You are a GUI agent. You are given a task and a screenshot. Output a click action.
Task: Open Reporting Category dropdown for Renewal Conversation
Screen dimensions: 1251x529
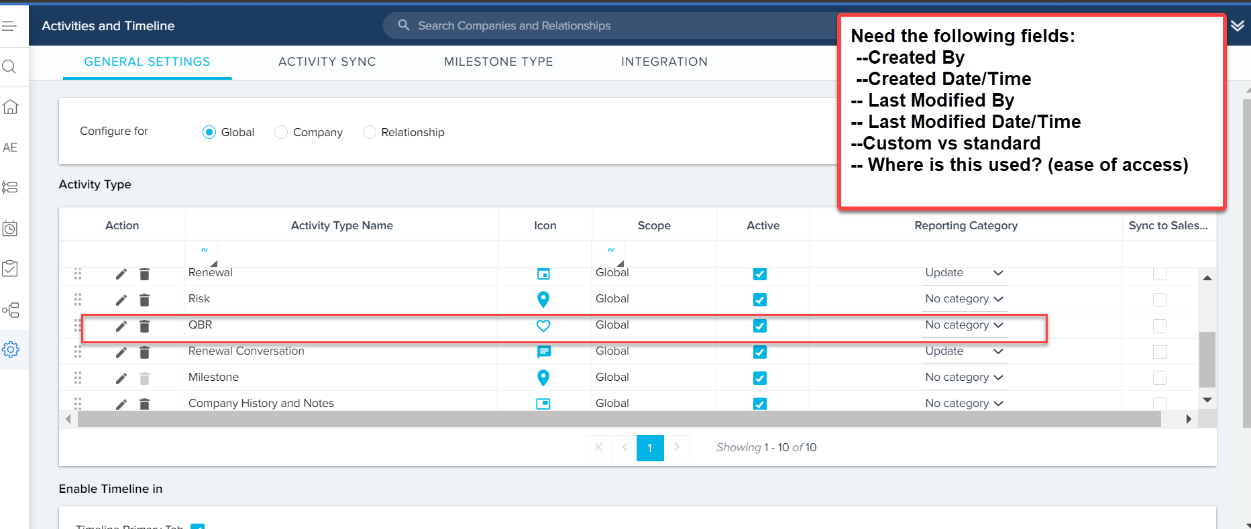pyautogui.click(x=964, y=351)
